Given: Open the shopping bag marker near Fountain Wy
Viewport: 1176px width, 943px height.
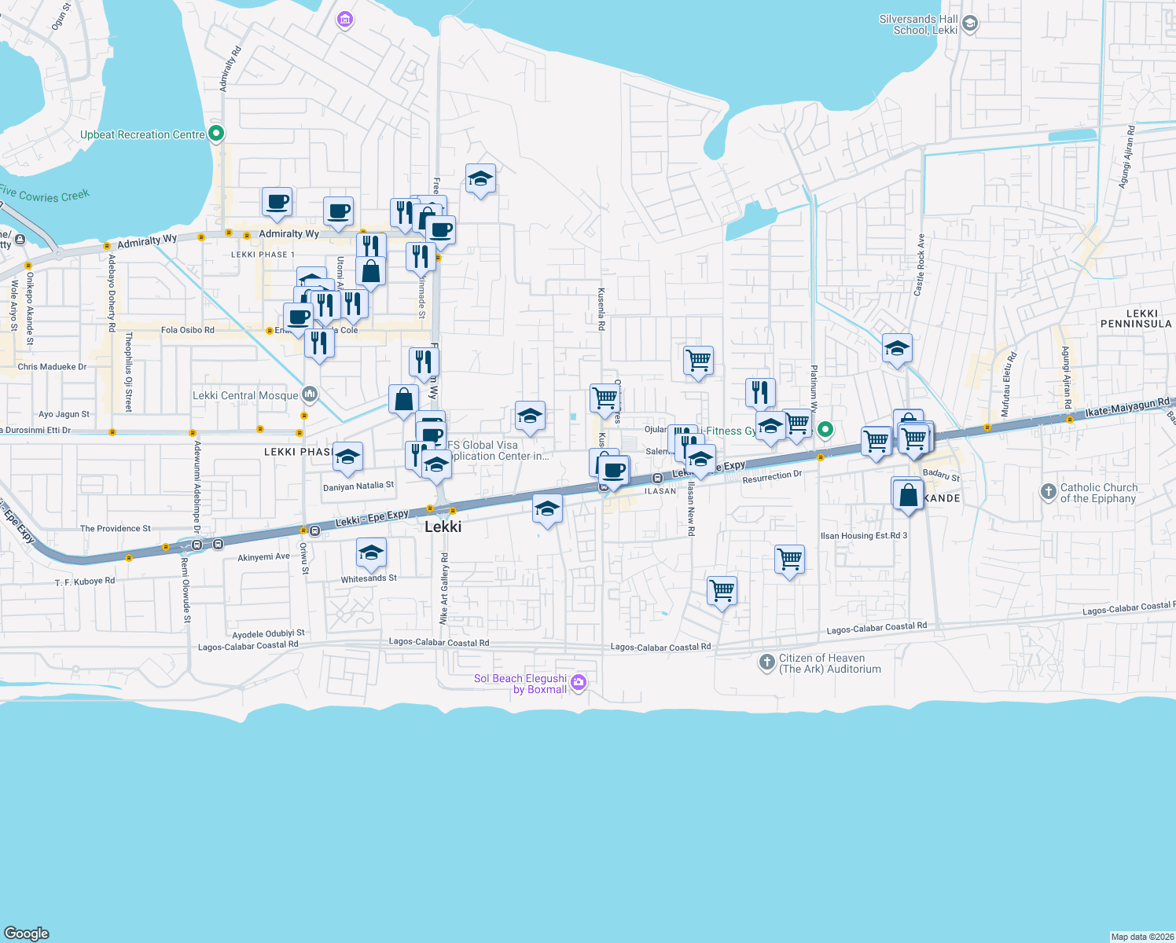Looking at the screenshot, I should (403, 400).
